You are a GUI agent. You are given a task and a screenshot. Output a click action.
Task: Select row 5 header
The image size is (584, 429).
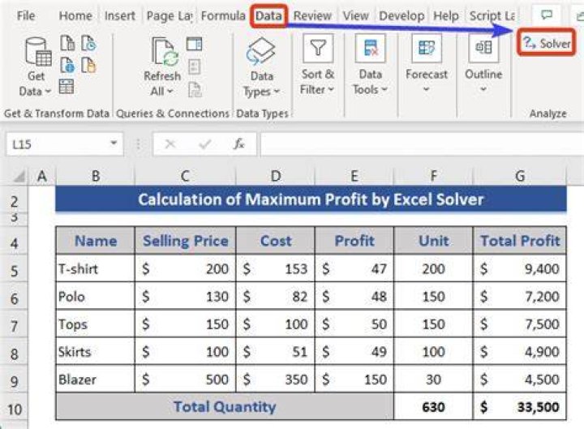(14, 271)
